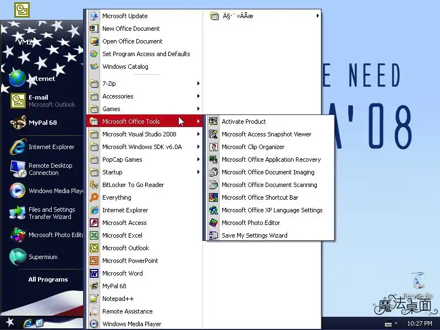Open Office XP Language Settings icon
The image size is (440, 330).
tap(213, 210)
